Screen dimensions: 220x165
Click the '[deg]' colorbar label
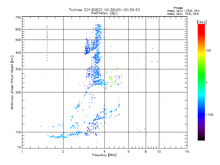tap(202, 22)
